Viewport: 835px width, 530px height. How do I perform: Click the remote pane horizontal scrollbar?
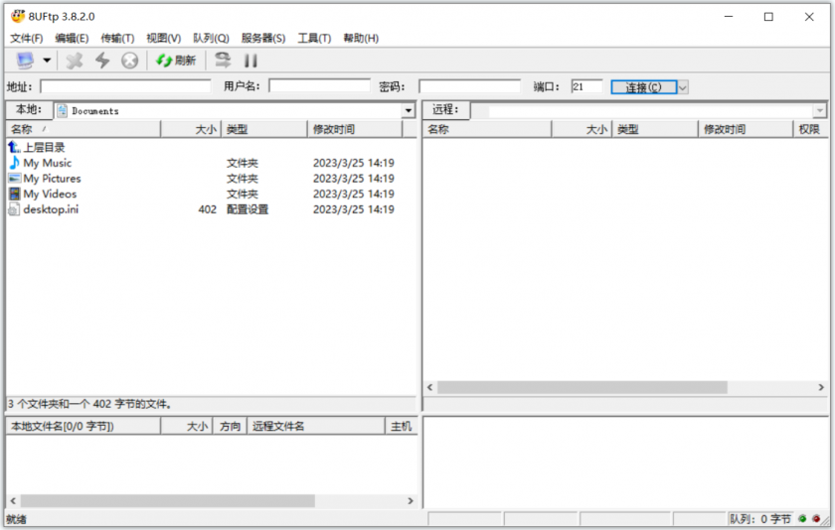582,387
